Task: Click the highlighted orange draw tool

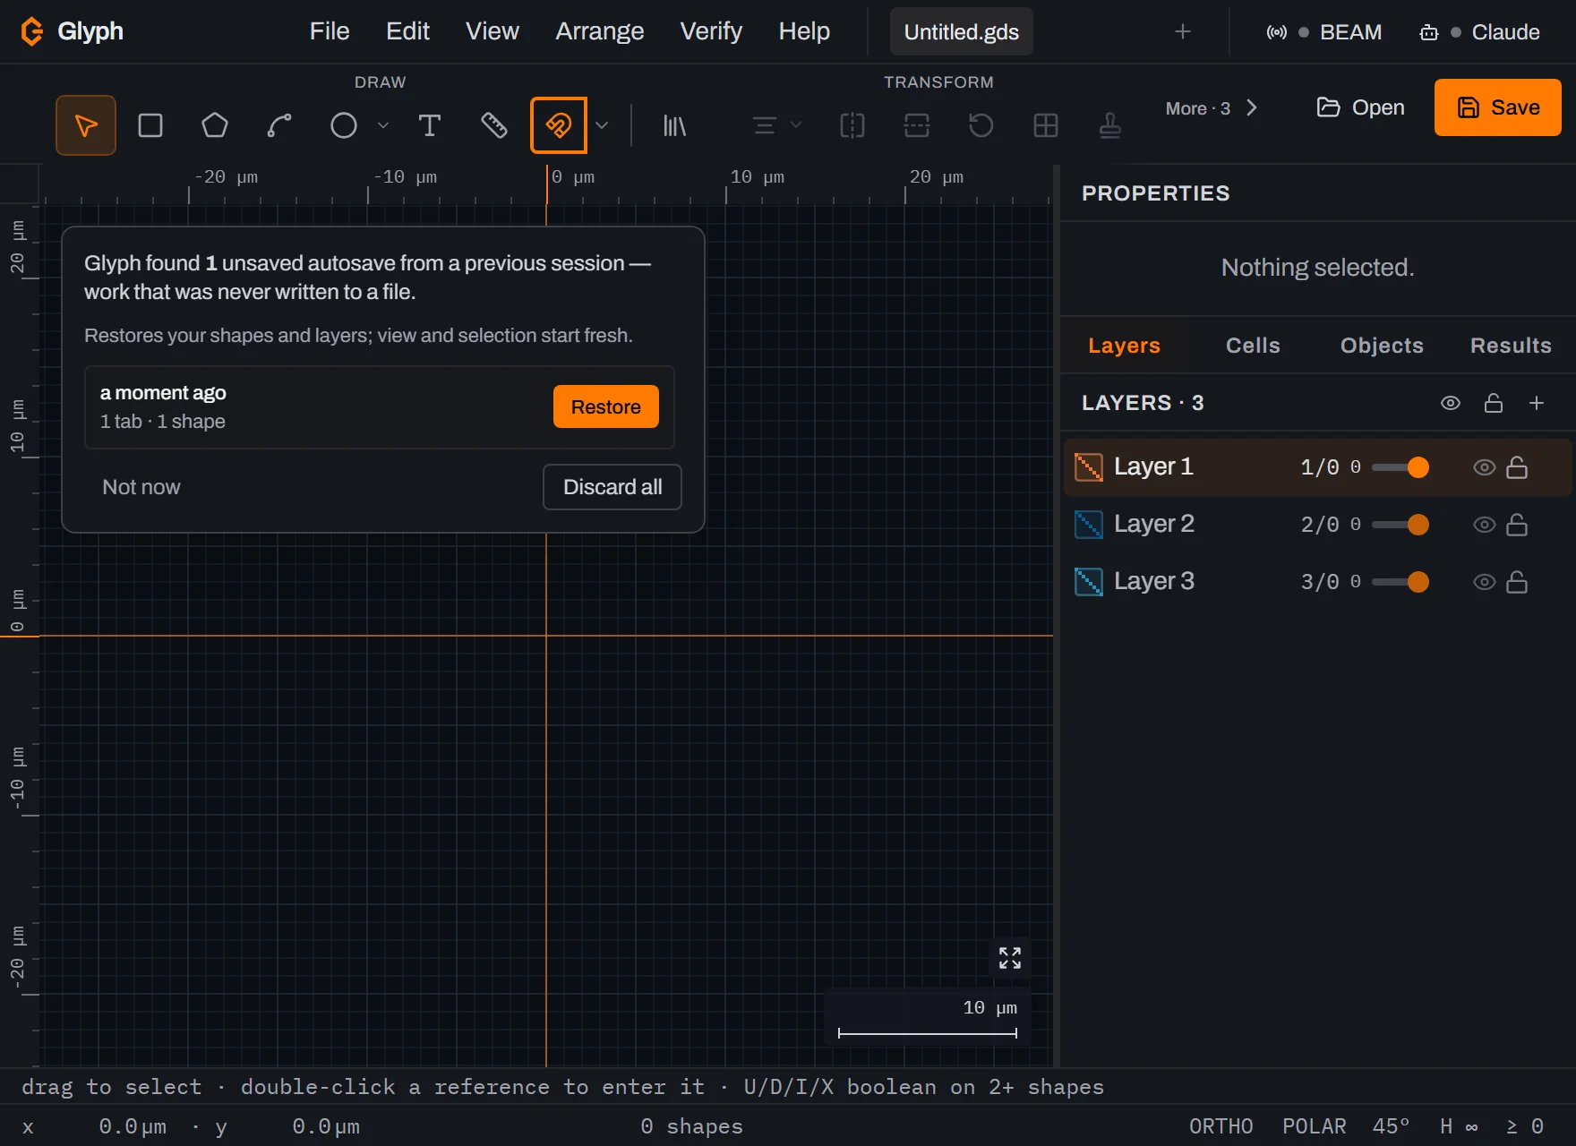Action: coord(559,125)
